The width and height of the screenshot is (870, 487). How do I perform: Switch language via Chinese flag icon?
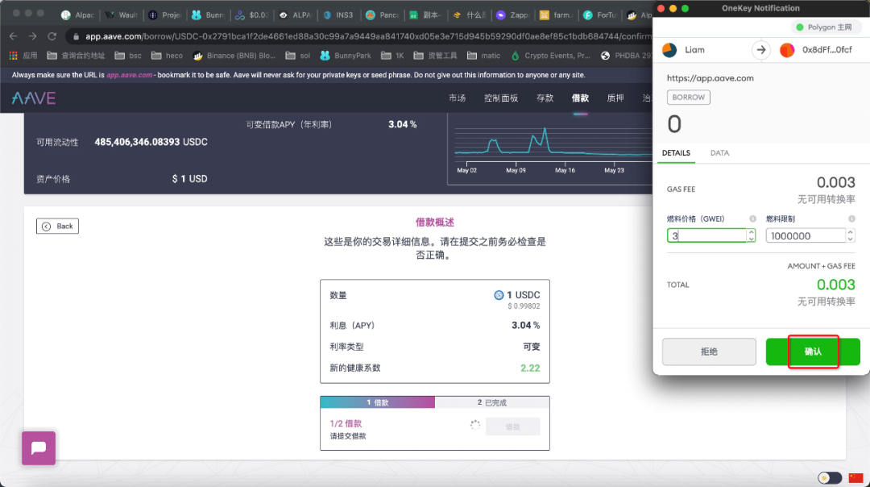tap(855, 477)
